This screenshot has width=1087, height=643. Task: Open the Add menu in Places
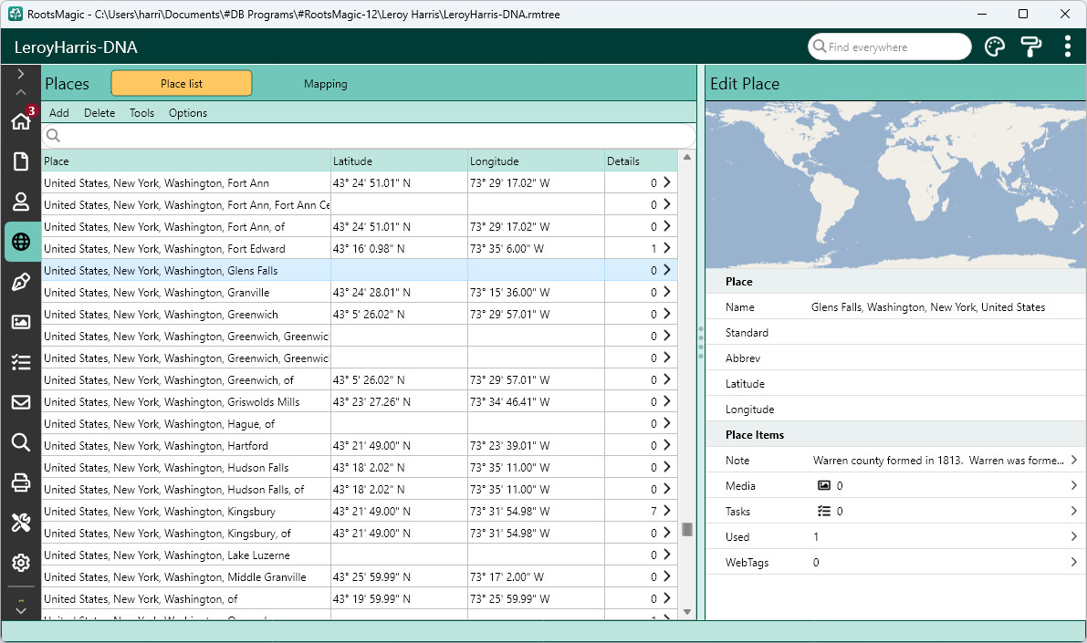[x=59, y=113]
